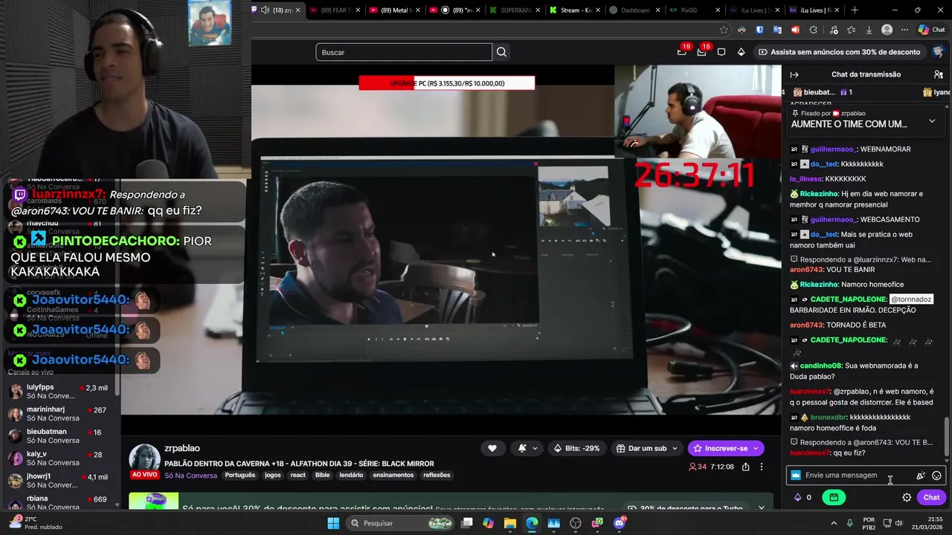Click the green channel points button
The image size is (952, 535).
click(x=834, y=498)
